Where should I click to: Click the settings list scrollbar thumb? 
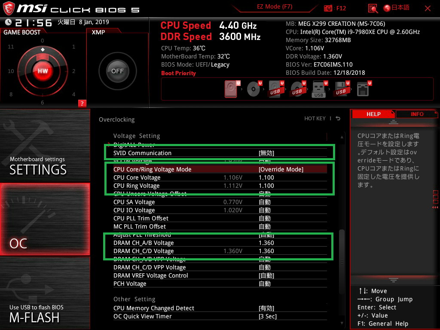pos(342,262)
